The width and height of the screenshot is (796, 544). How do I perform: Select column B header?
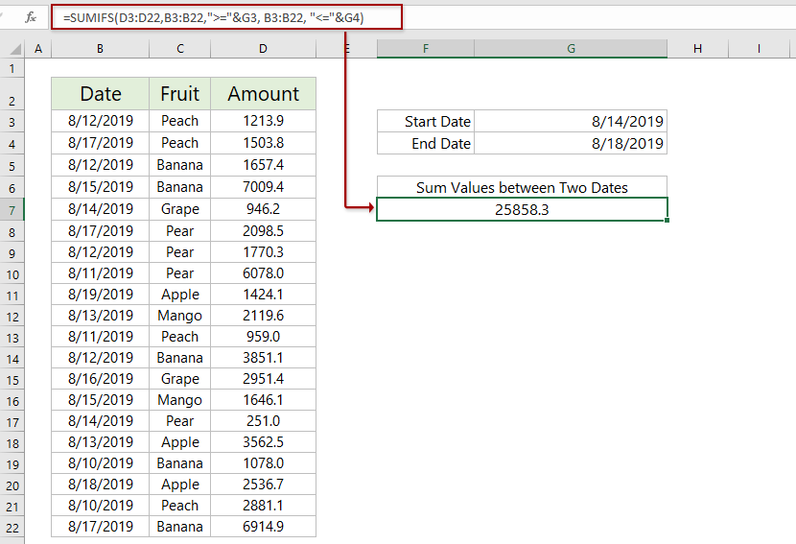point(100,49)
